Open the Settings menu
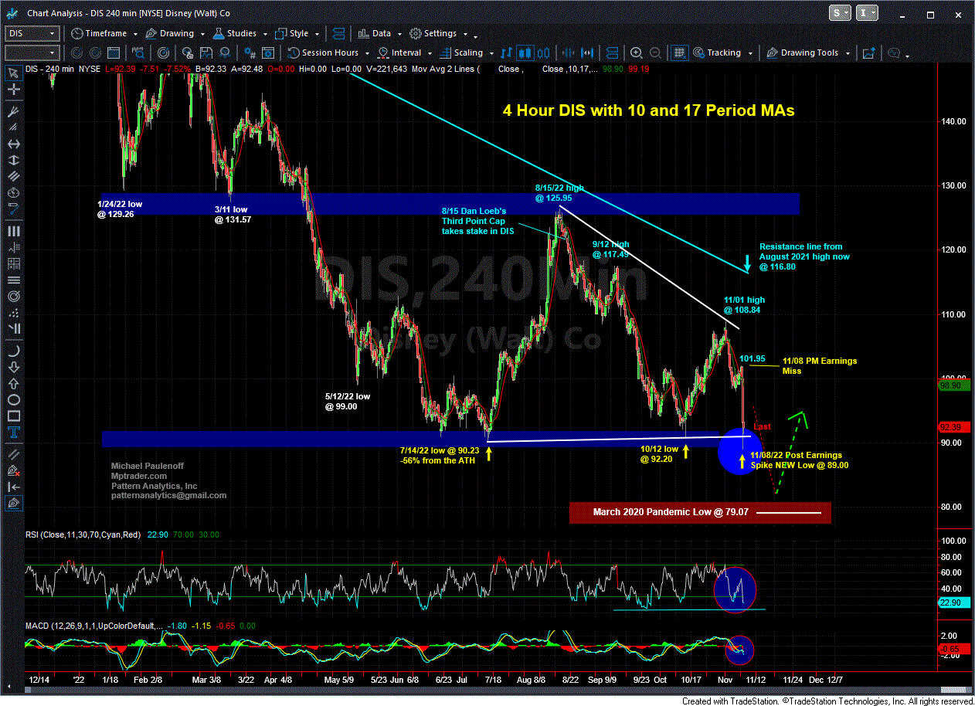Image resolution: width=975 pixels, height=706 pixels. [440, 33]
